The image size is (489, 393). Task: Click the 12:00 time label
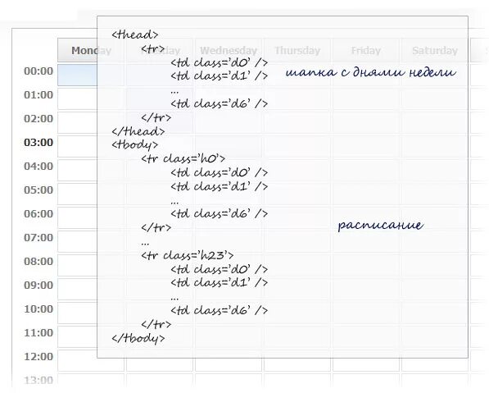[x=38, y=356]
